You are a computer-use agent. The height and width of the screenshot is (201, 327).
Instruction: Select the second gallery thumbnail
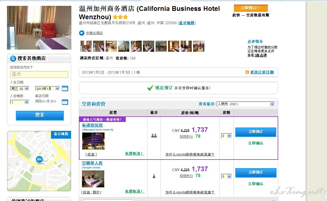click(x=99, y=46)
